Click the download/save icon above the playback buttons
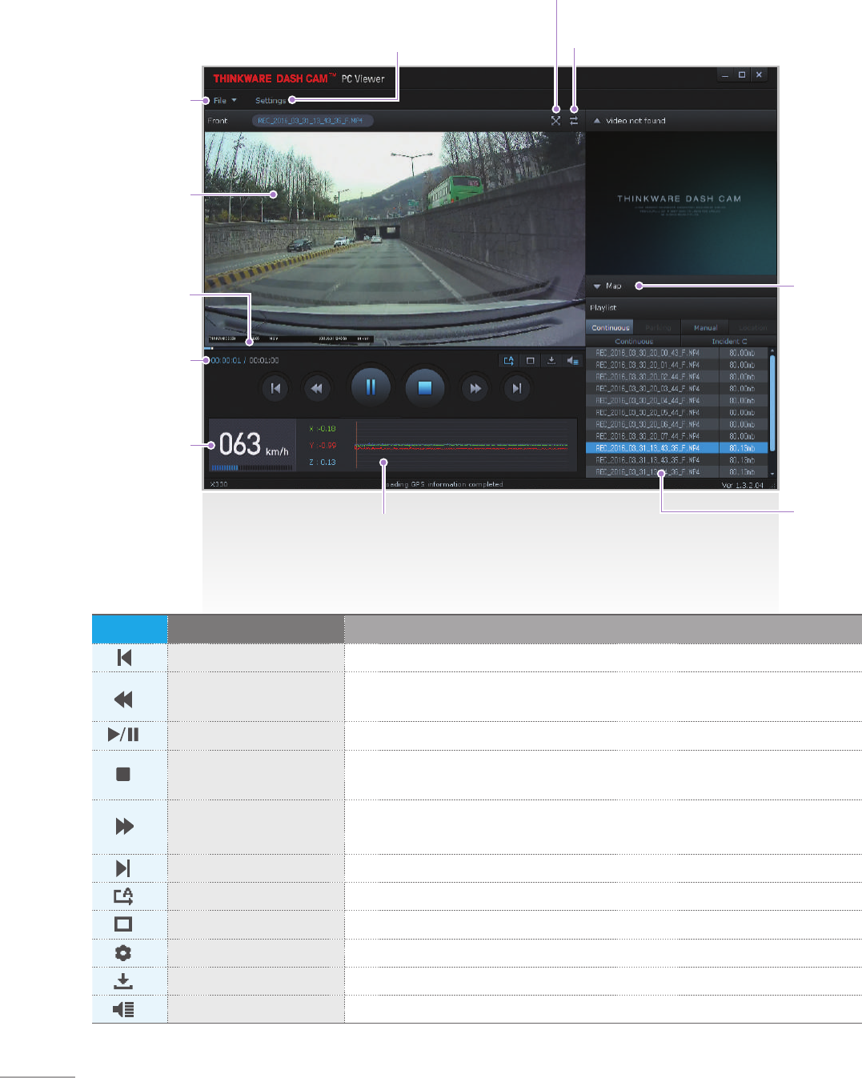This screenshot has width=862, height=1078. coord(551,361)
